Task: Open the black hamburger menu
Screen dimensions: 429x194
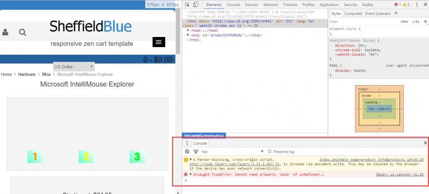Action: 159,42
